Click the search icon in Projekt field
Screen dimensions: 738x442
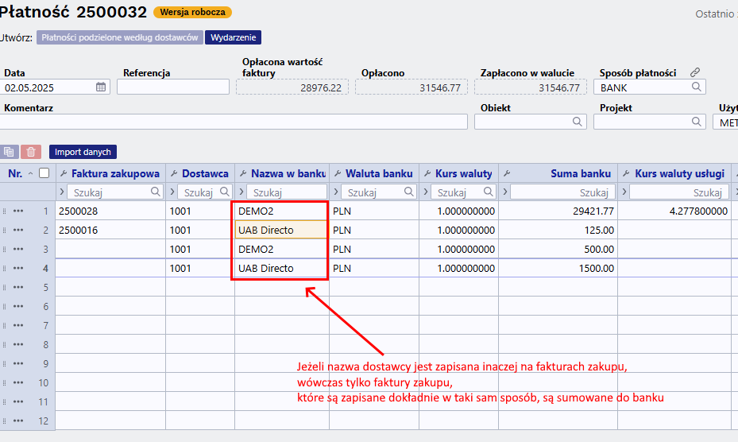pos(696,122)
